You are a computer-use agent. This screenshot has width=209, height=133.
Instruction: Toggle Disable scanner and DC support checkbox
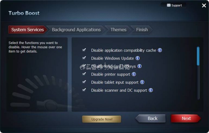84,90
